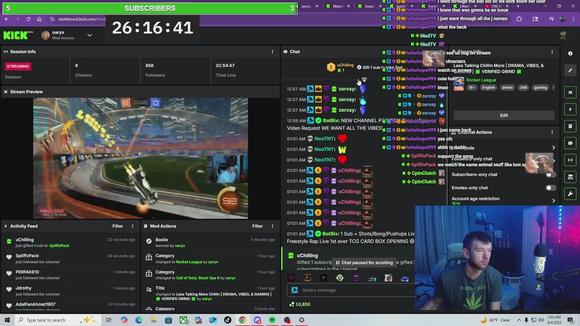Expand account dropdown next to oaryx
Image resolution: width=580 pixels, height=326 pixels.
89,35
